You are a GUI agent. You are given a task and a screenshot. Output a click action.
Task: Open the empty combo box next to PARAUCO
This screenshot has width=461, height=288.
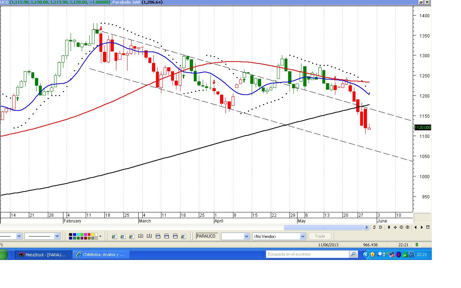(235, 236)
